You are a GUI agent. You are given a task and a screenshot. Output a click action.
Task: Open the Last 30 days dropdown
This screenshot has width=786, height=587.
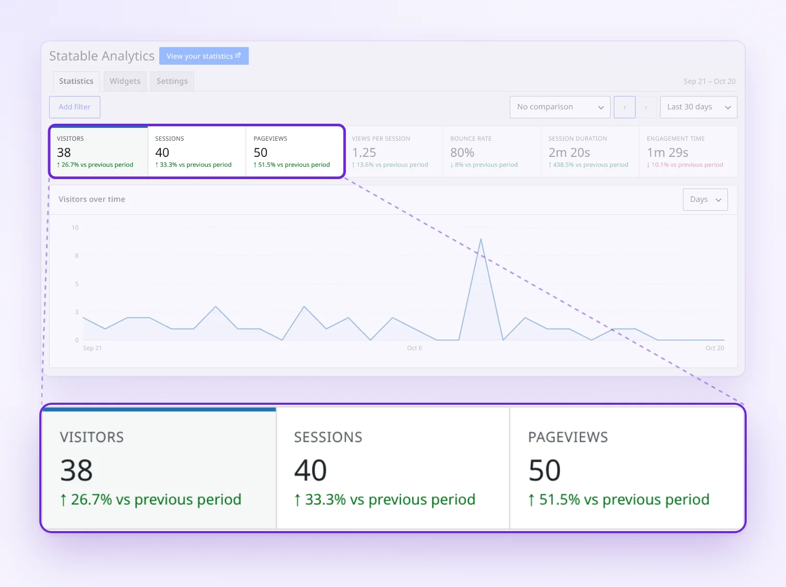tap(699, 107)
